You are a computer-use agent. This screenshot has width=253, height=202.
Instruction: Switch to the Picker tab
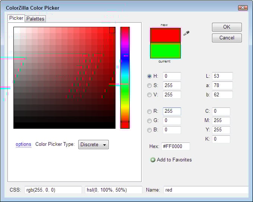tap(16, 18)
